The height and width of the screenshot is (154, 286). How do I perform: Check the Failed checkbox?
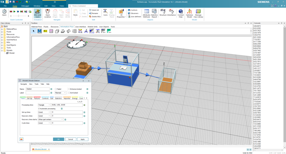(x=56, y=89)
